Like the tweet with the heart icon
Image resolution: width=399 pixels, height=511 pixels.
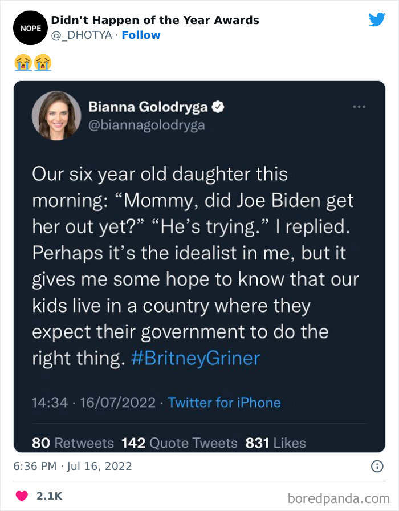(22, 496)
